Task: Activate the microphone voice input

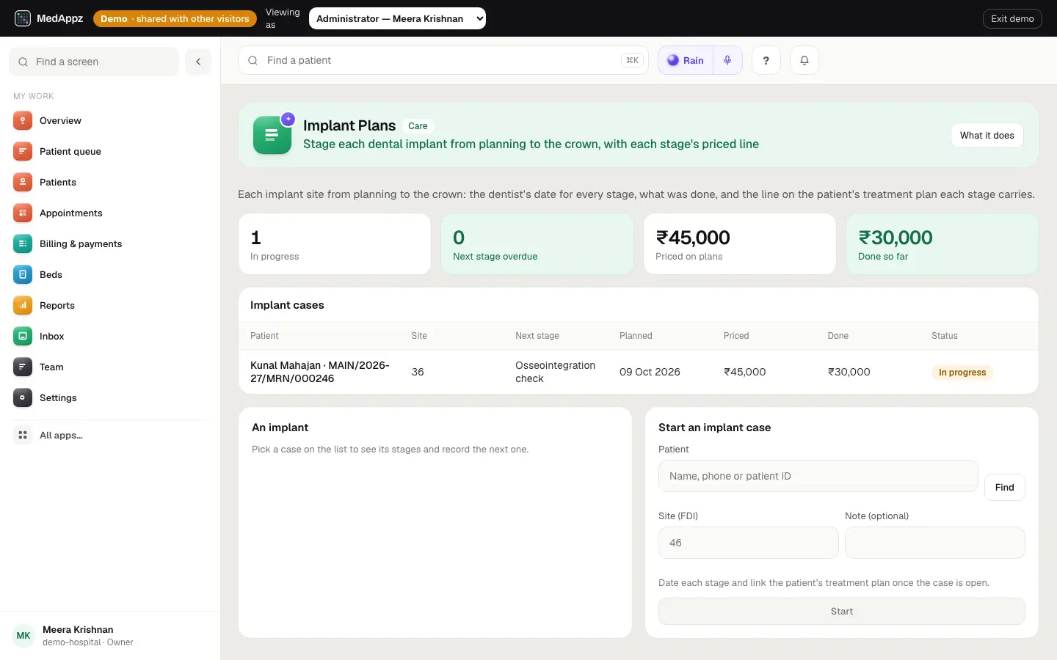Action: pyautogui.click(x=727, y=61)
